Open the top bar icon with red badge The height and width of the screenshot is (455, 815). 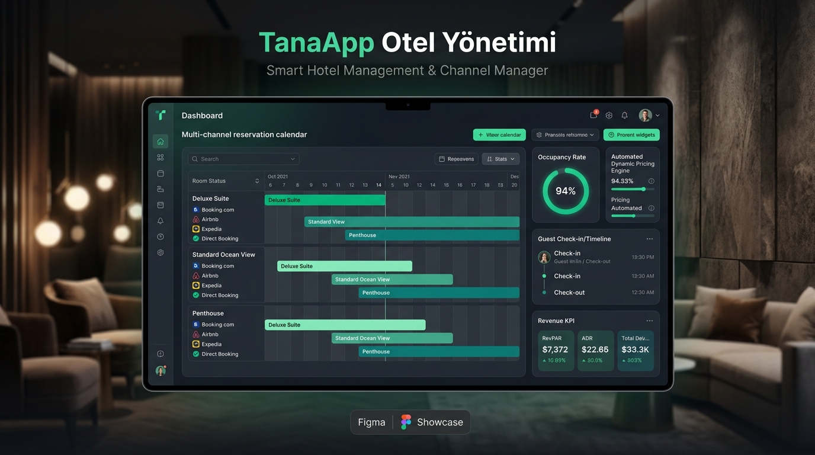[593, 115]
